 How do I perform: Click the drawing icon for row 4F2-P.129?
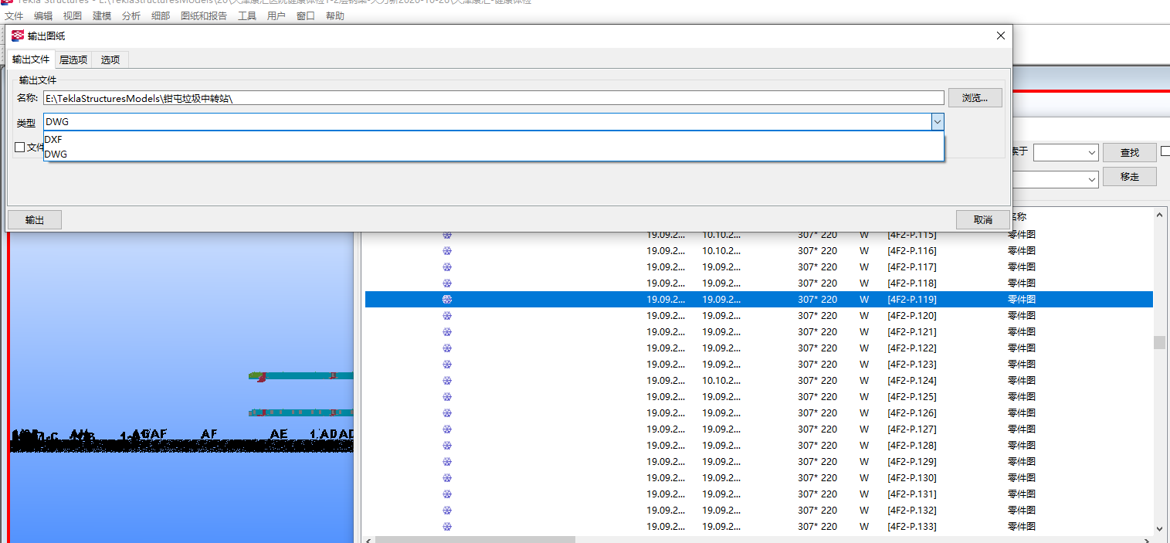[446, 461]
